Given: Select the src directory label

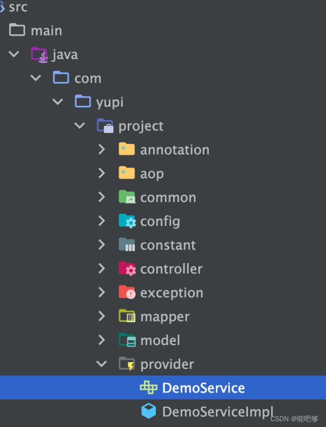Looking at the screenshot, I should pyautogui.click(x=18, y=7).
